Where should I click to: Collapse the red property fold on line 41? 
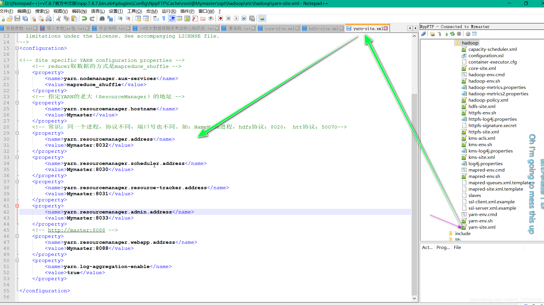pos(17,206)
